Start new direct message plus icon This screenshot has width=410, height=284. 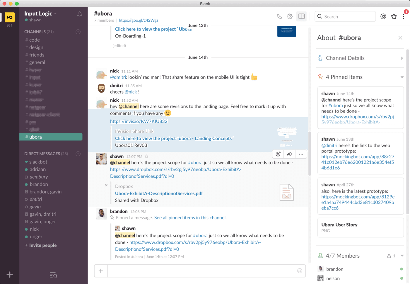78,154
